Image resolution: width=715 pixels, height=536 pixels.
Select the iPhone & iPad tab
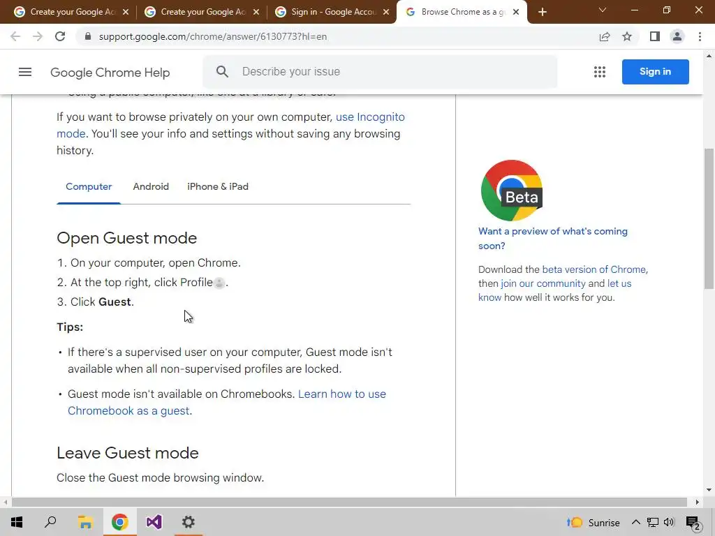pos(218,186)
